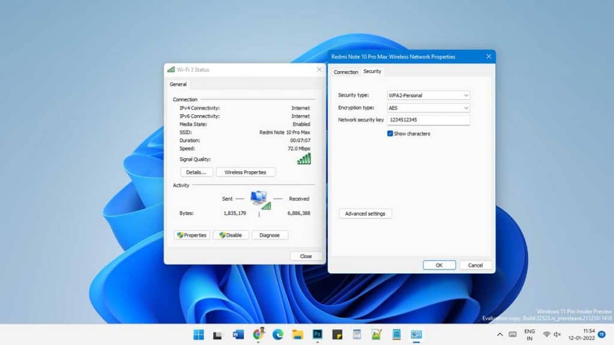Click the Task View icon
This screenshot has height=345, width=614.
point(217,335)
